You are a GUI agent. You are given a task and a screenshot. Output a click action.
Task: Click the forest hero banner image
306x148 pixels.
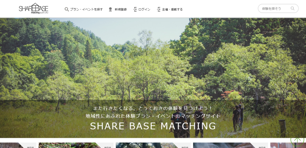(153, 59)
